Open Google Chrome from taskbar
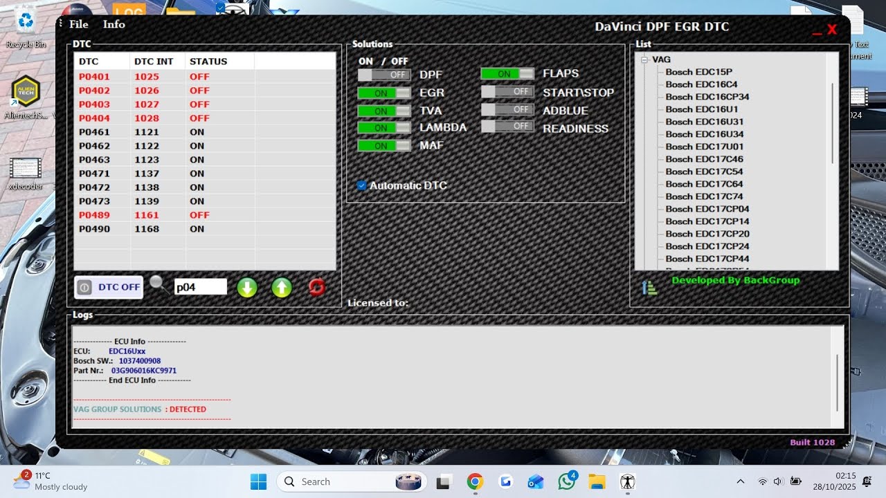This screenshot has height=498, width=886. click(x=475, y=482)
